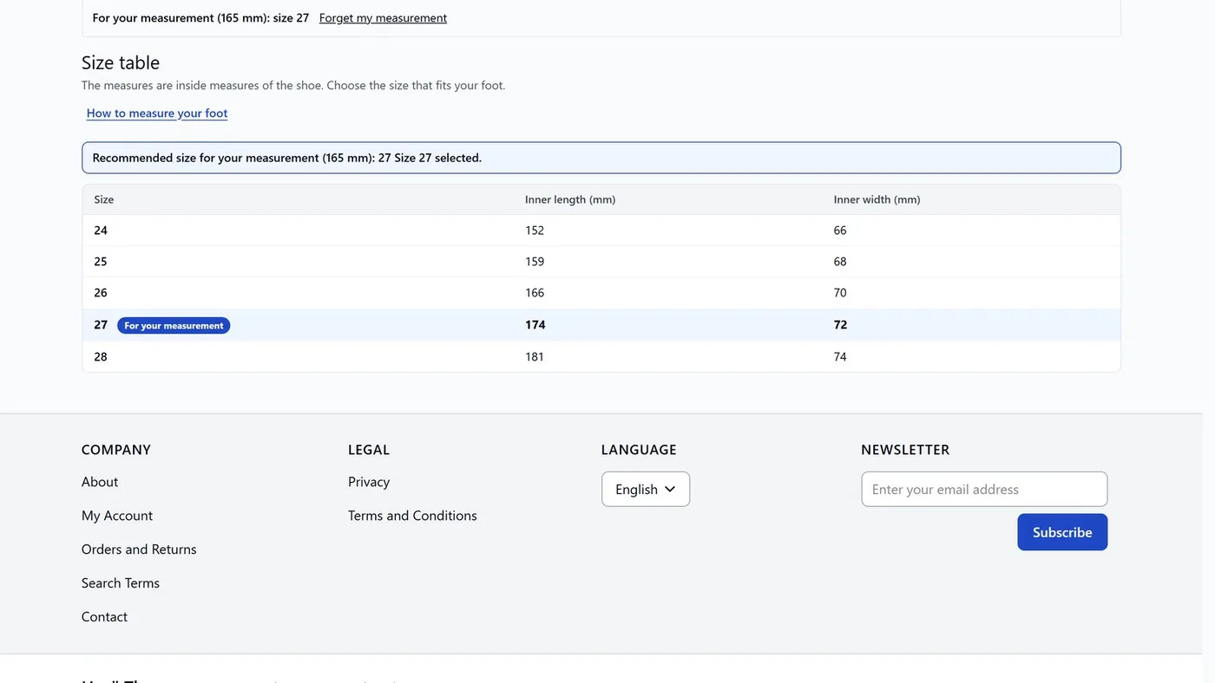Click the inside measures description text
This screenshot has width=1215, height=683.
tap(293, 85)
